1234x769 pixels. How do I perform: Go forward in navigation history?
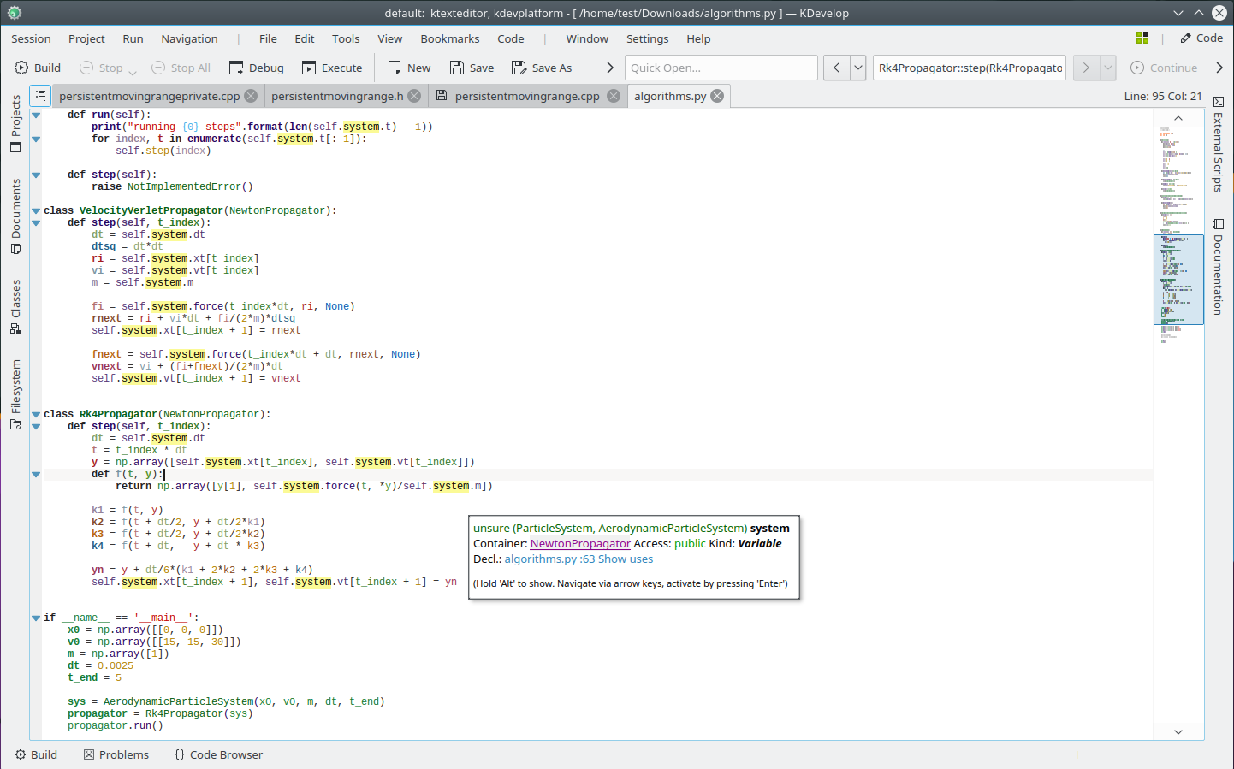[1086, 68]
